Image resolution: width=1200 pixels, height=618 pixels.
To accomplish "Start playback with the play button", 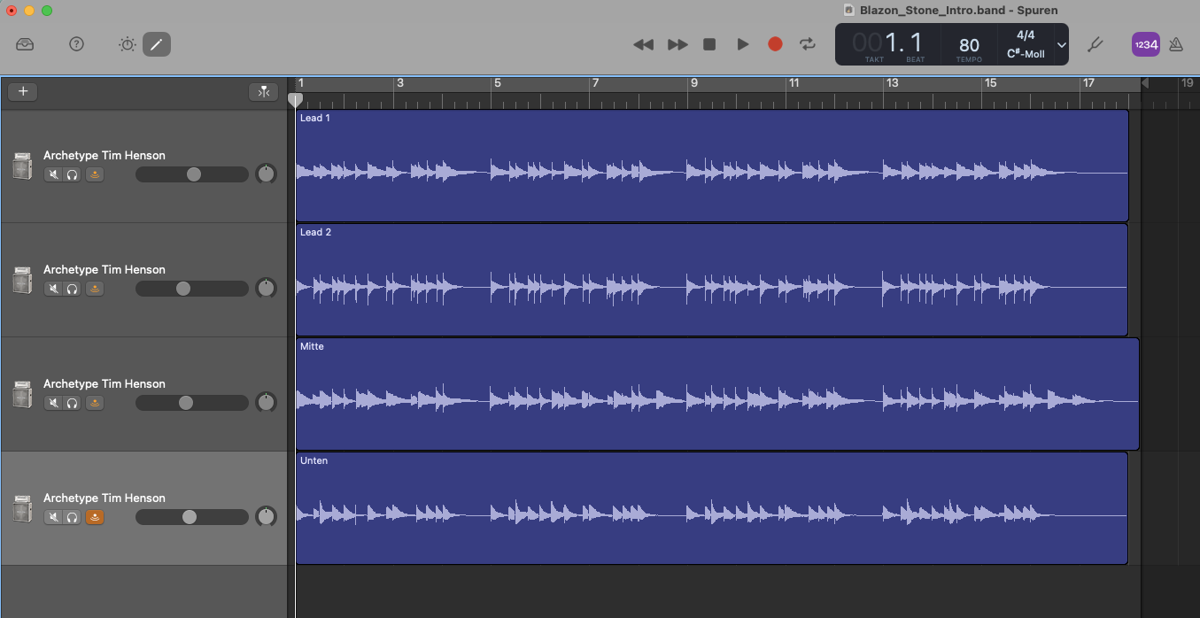I will click(x=743, y=44).
